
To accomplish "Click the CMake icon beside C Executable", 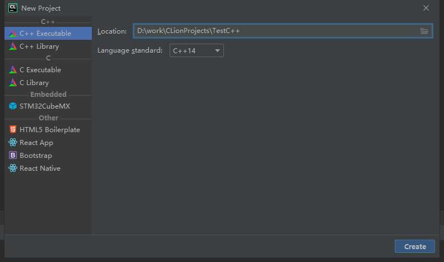I will point(13,69).
